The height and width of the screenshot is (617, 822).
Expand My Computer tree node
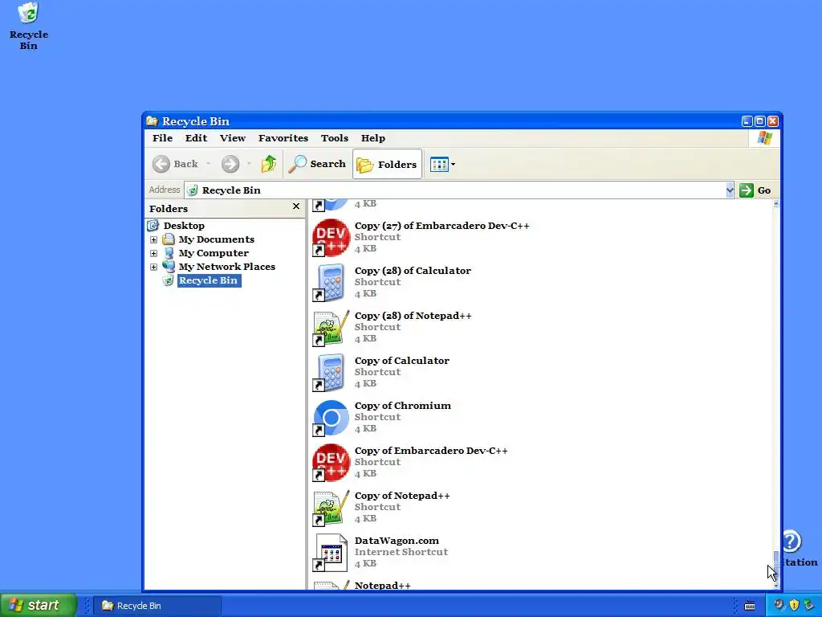pyautogui.click(x=153, y=253)
